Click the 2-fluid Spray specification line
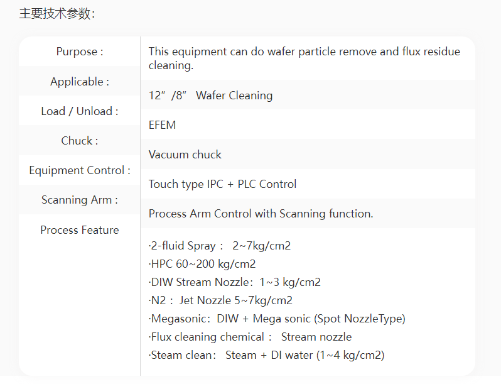Image resolution: width=501 pixels, height=384 pixels. click(x=220, y=246)
